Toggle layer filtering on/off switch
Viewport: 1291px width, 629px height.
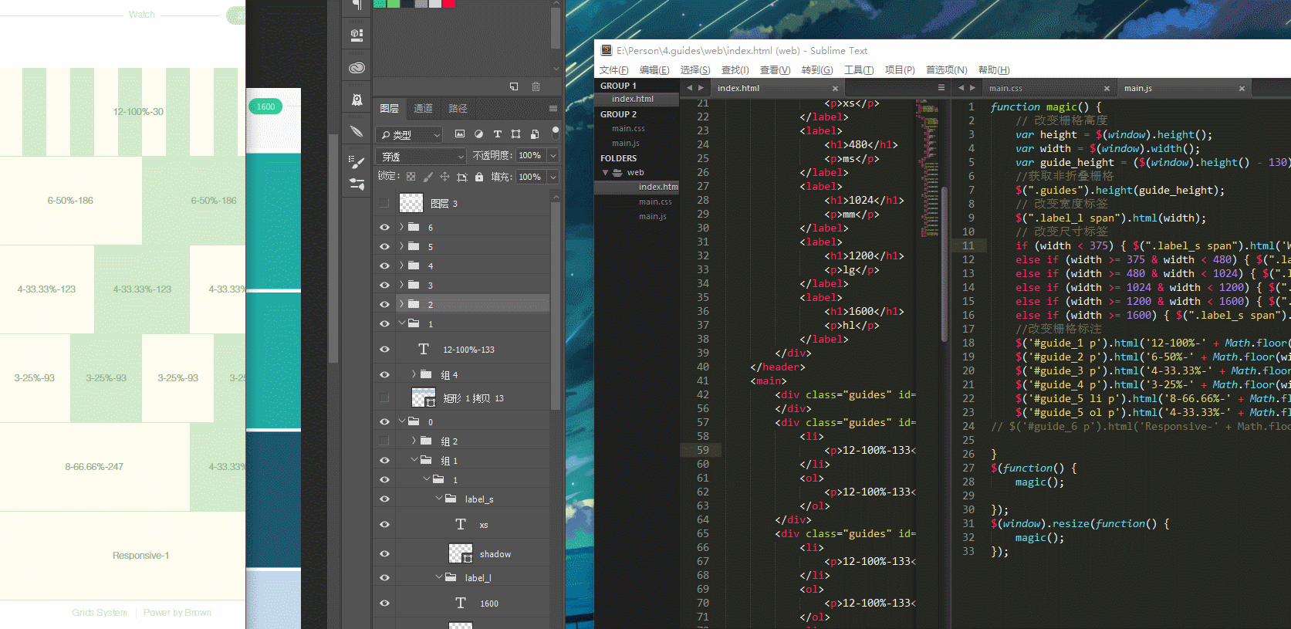click(x=555, y=133)
